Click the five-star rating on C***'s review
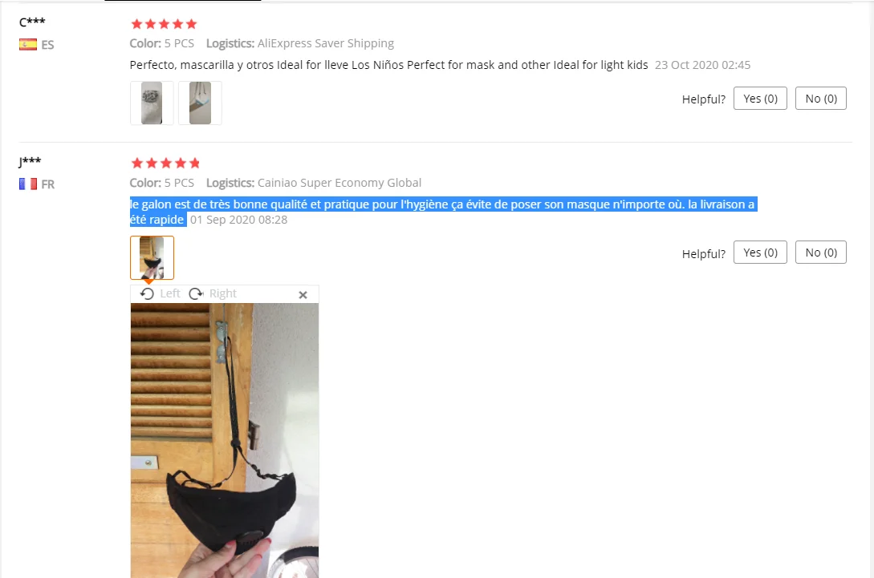This screenshot has height=578, width=874. 164,24
